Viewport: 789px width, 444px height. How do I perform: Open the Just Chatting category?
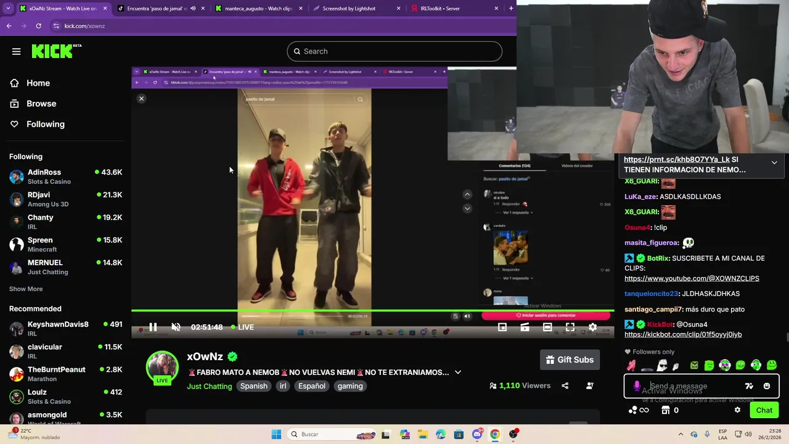[210, 386]
